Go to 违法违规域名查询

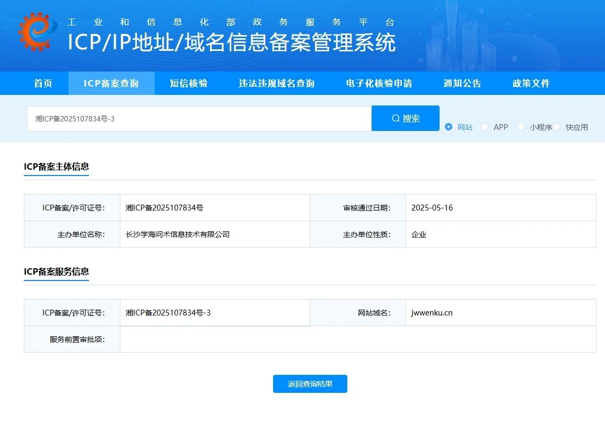click(x=277, y=83)
